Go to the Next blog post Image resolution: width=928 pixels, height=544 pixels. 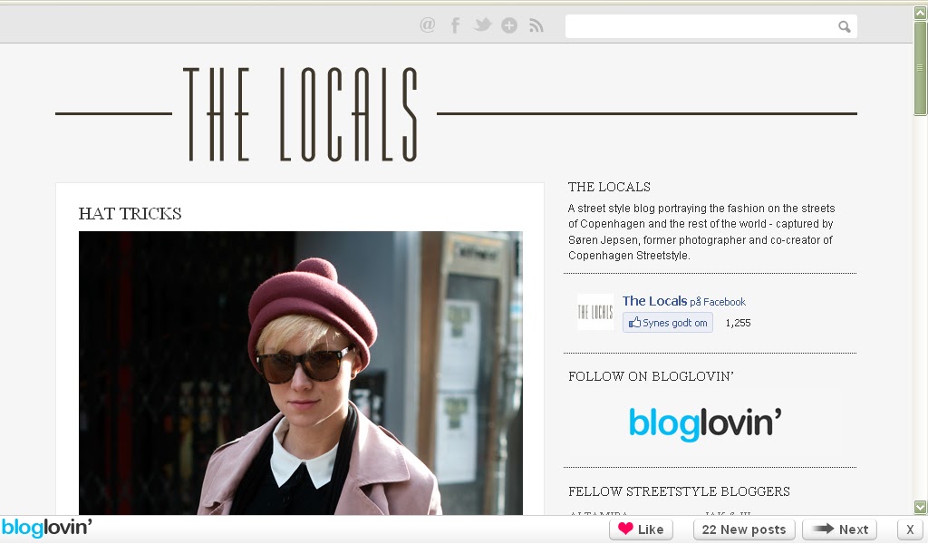coord(840,529)
